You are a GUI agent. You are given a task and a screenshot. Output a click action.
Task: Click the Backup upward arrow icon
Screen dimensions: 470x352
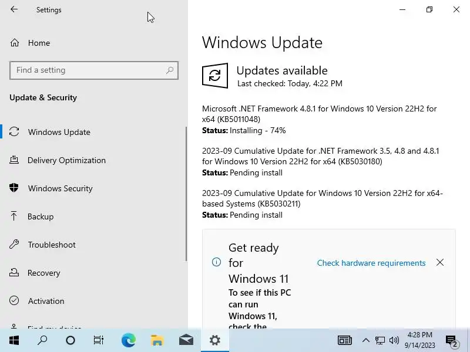pyautogui.click(x=14, y=216)
